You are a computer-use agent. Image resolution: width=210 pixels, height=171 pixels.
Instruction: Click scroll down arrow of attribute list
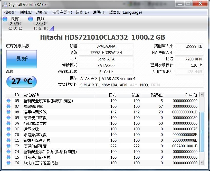click(x=202, y=163)
